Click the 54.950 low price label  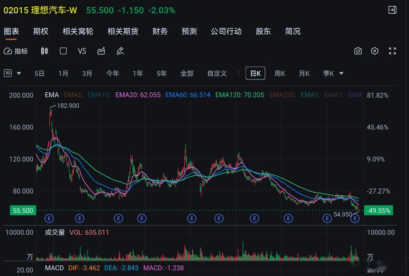[x=343, y=214]
